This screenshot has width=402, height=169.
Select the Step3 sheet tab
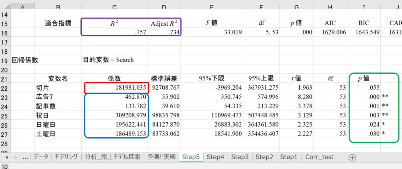coord(240,157)
